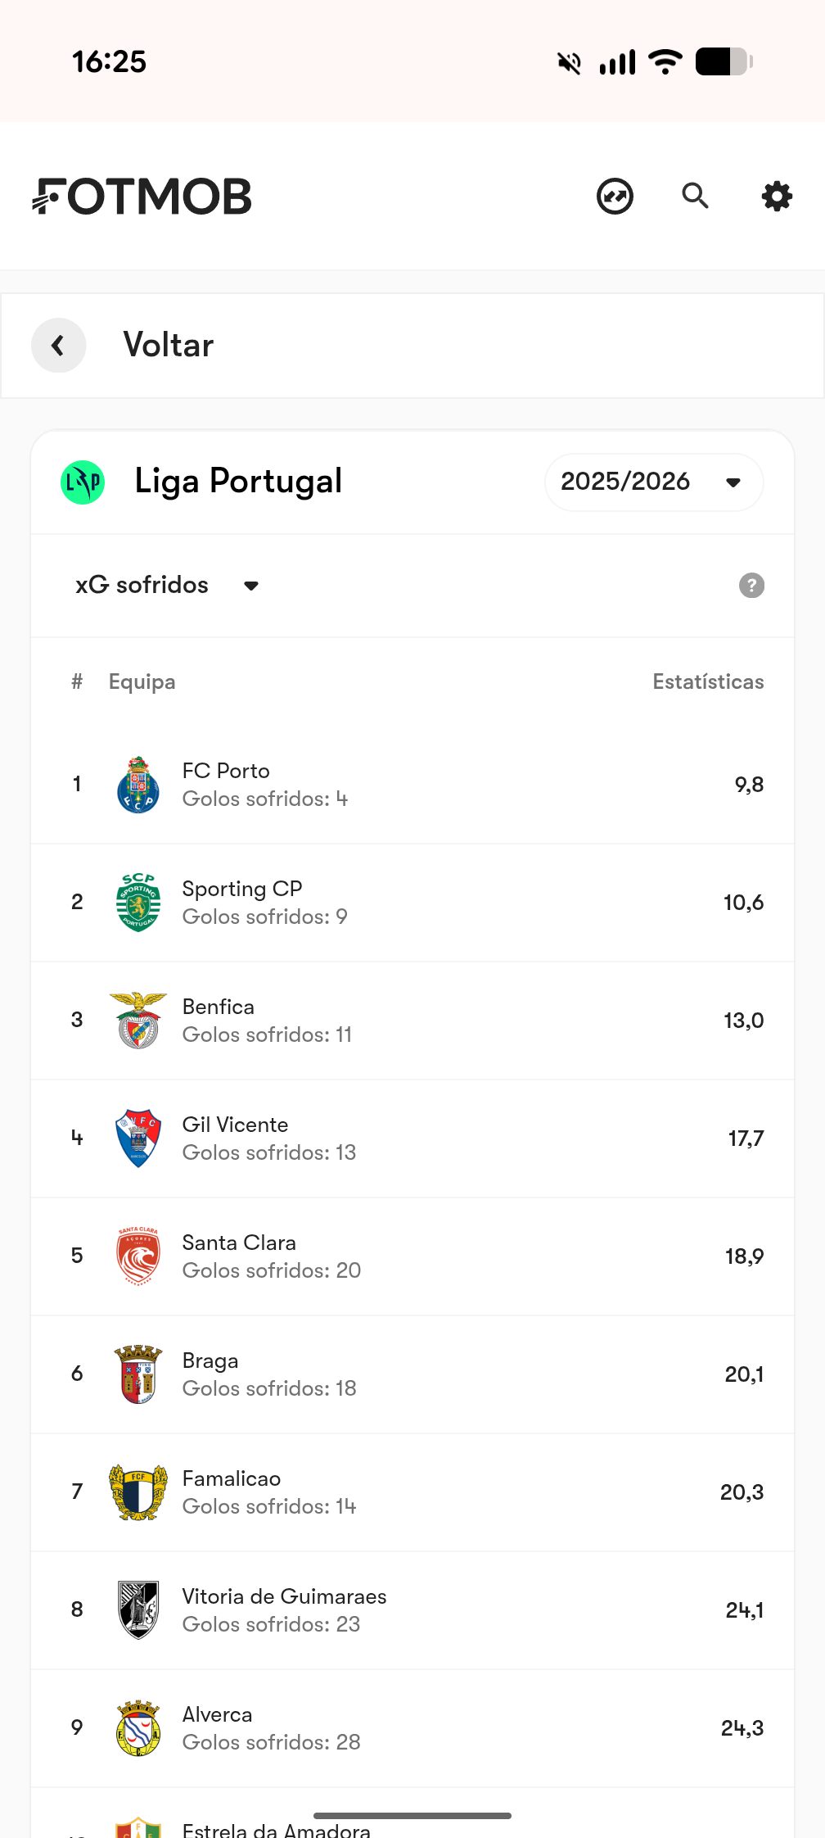Image resolution: width=825 pixels, height=1838 pixels.
Task: Show the xG help question mark
Action: pos(751,586)
